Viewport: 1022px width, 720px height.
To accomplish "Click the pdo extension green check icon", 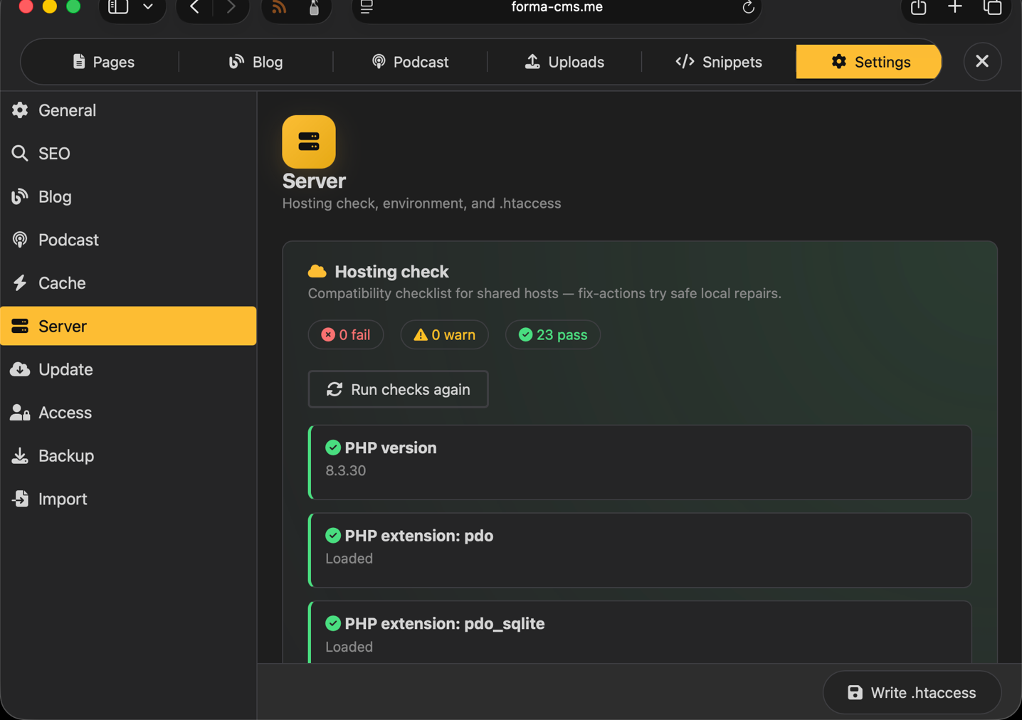I will [x=333, y=535].
